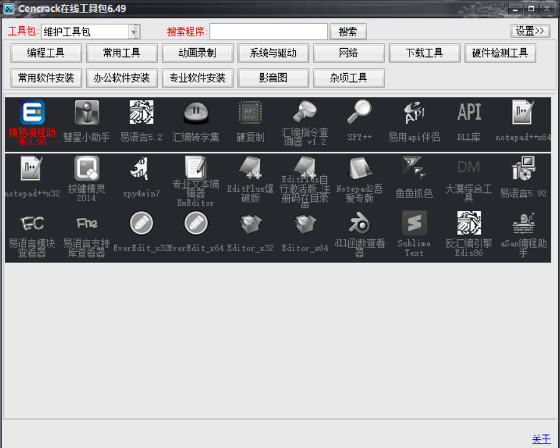Switch to 网络 category

349,53
